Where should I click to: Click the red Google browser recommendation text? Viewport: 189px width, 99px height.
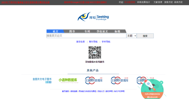85,2
